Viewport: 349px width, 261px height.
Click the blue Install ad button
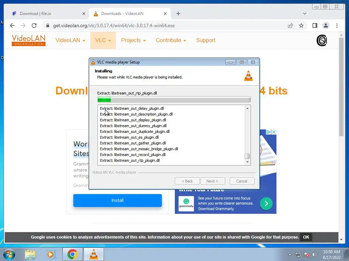118,201
